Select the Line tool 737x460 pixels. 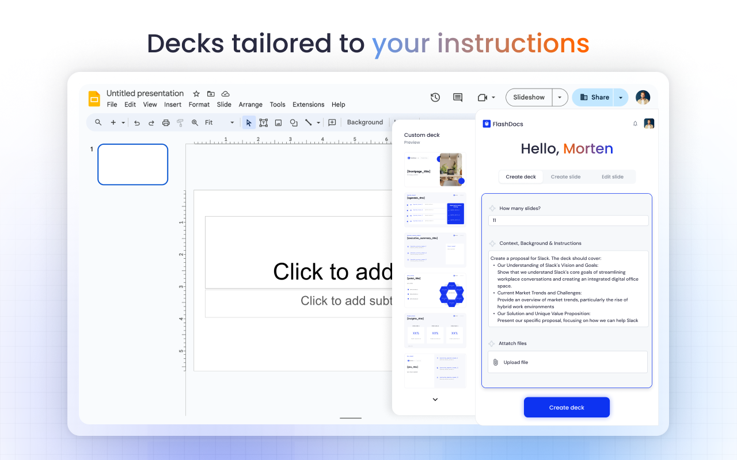[x=309, y=122]
